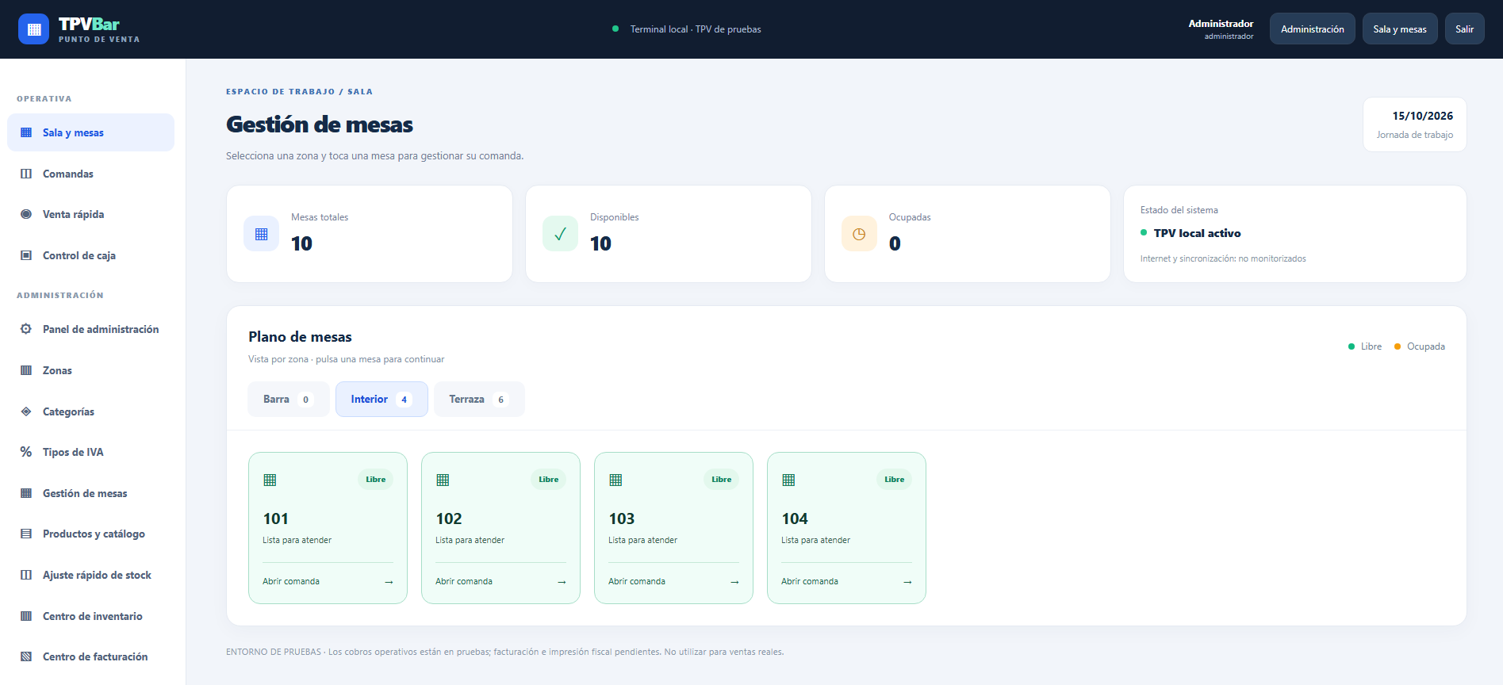
Task: Open Comandas from sidebar icon
Action: (26, 174)
